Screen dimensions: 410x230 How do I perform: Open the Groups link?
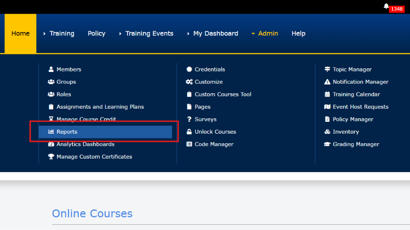click(x=66, y=81)
